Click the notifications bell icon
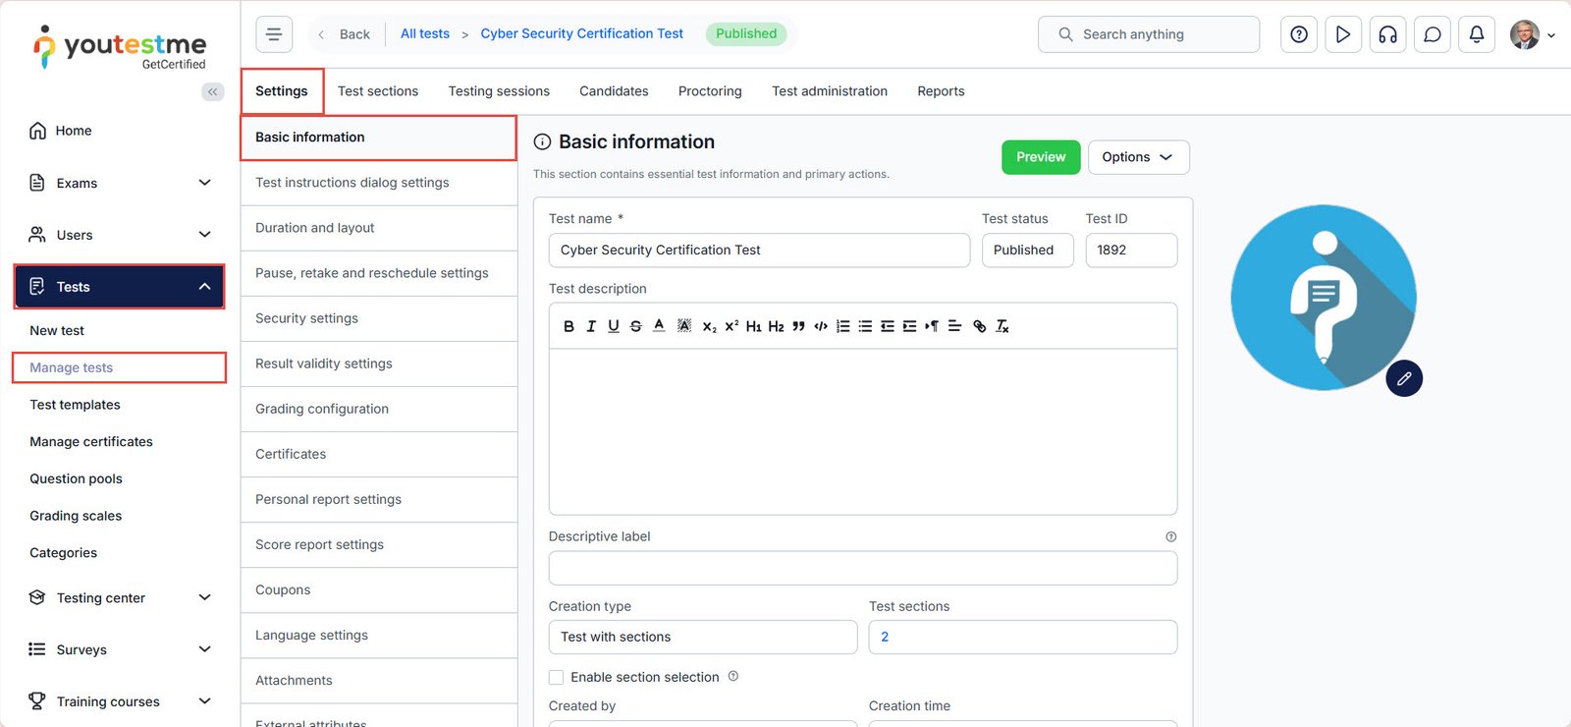The height and width of the screenshot is (727, 1571). pyautogui.click(x=1476, y=34)
